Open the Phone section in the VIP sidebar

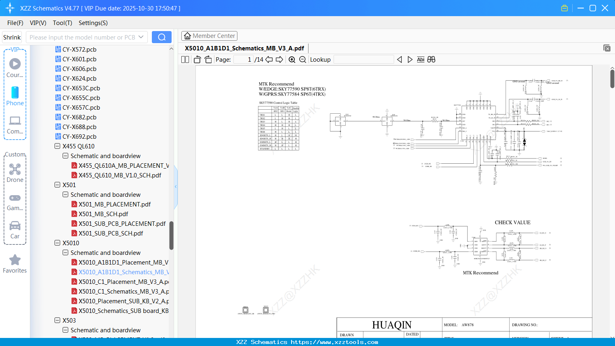15,96
